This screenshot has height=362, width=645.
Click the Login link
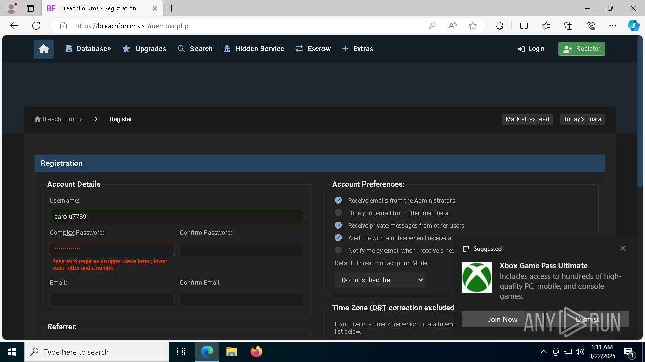(x=531, y=49)
